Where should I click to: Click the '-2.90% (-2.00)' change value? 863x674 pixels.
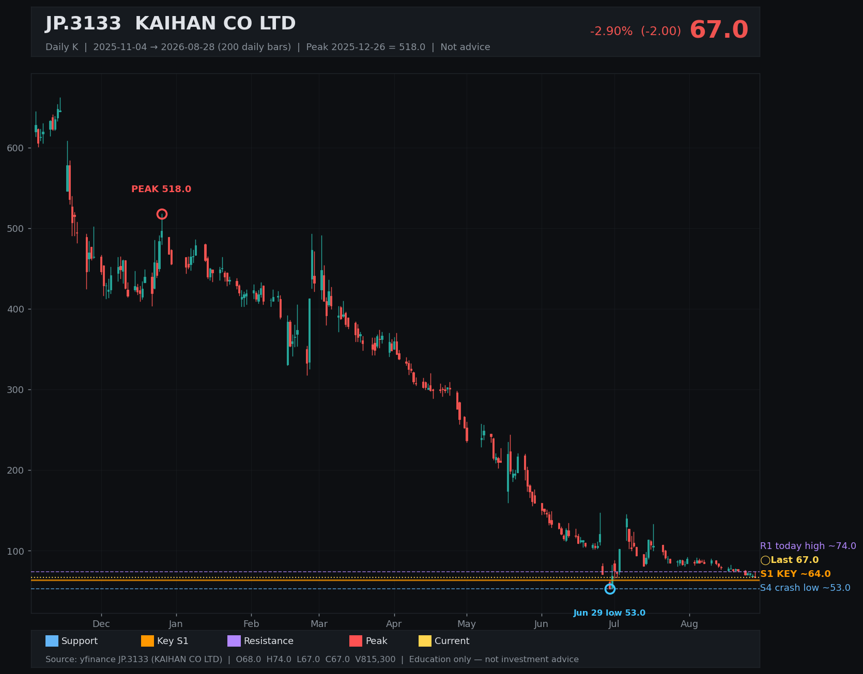636,32
